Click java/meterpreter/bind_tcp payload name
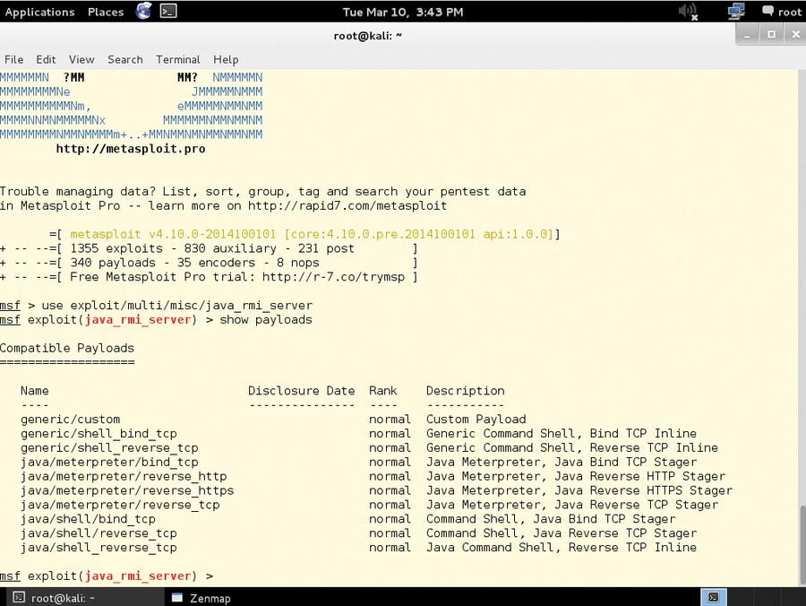 [x=109, y=463]
